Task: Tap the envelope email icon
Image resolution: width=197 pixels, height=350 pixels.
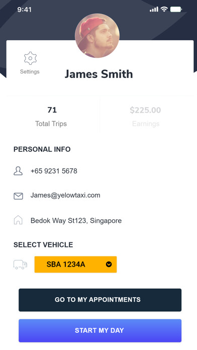Action: 18,196
